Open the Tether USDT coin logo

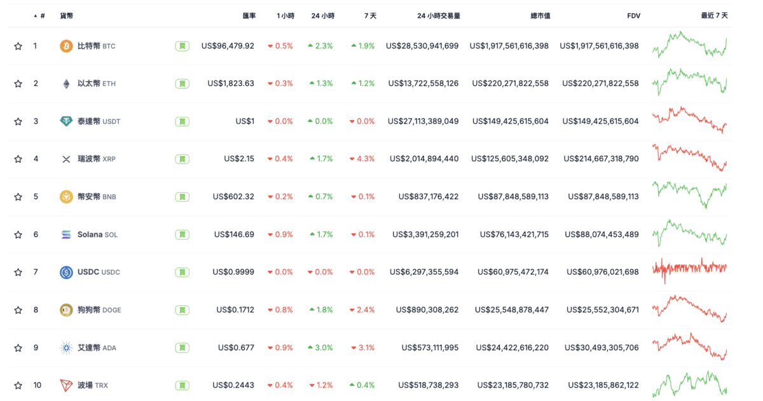pos(66,121)
